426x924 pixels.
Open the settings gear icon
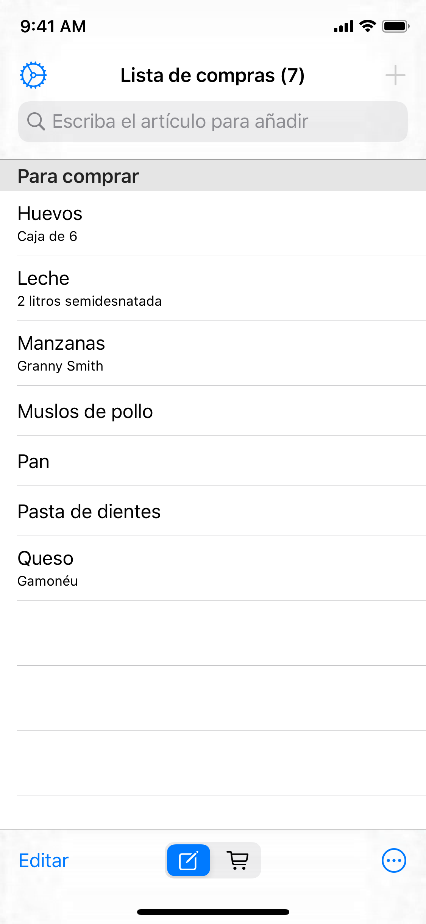click(x=33, y=75)
